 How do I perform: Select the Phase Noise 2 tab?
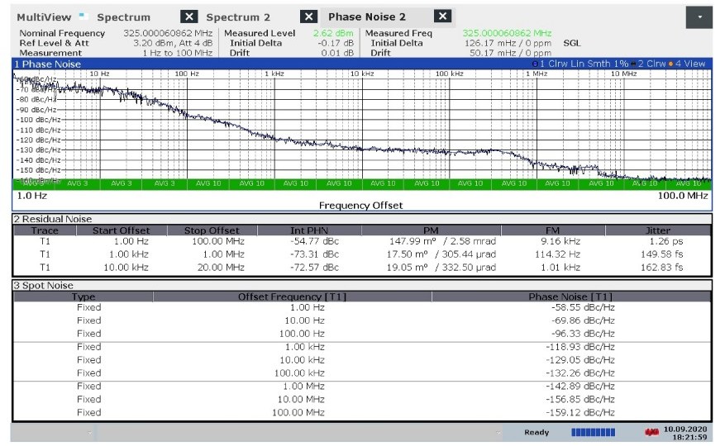tap(367, 17)
